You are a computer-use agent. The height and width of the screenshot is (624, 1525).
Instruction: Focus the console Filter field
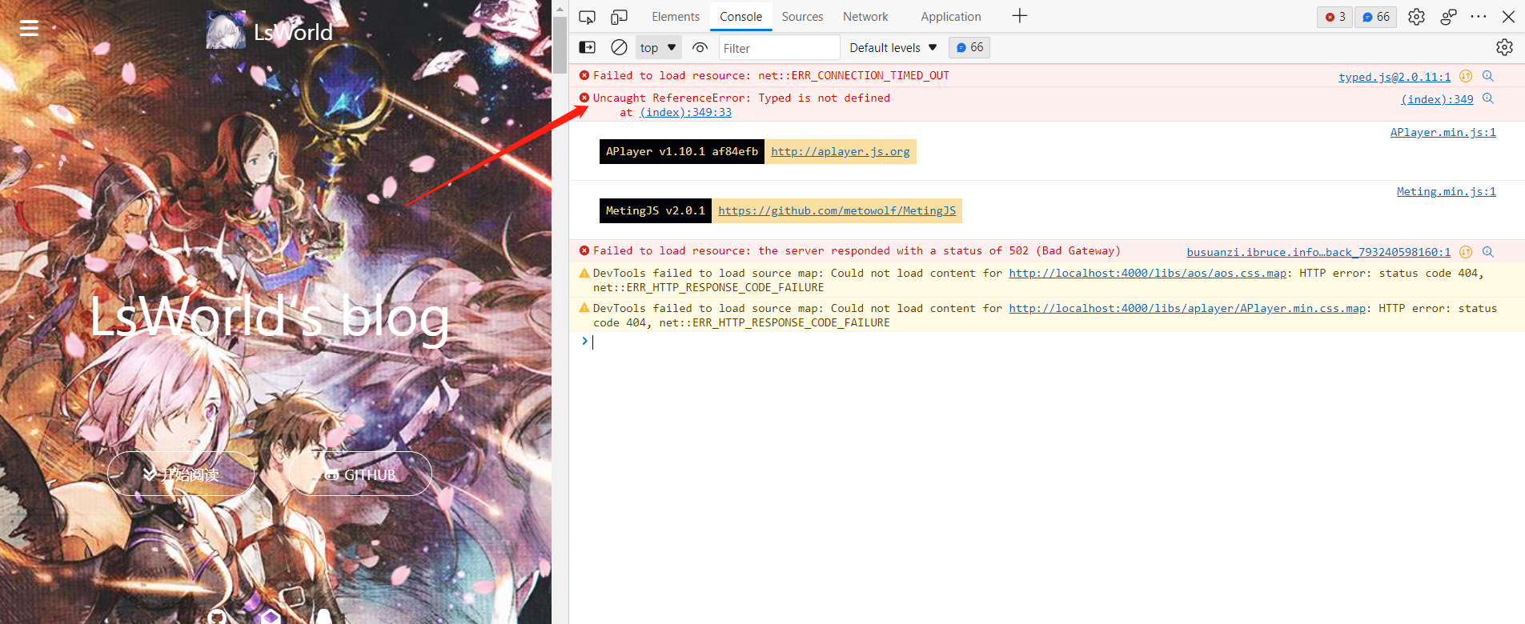pyautogui.click(x=779, y=48)
